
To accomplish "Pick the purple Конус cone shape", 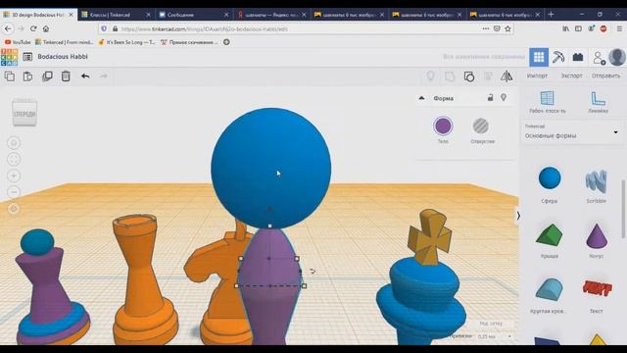I will pos(597,236).
